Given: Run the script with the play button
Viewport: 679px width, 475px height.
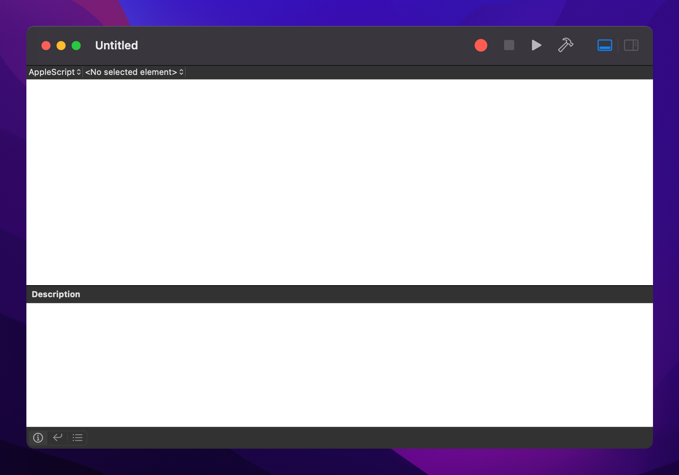Looking at the screenshot, I should [536, 46].
